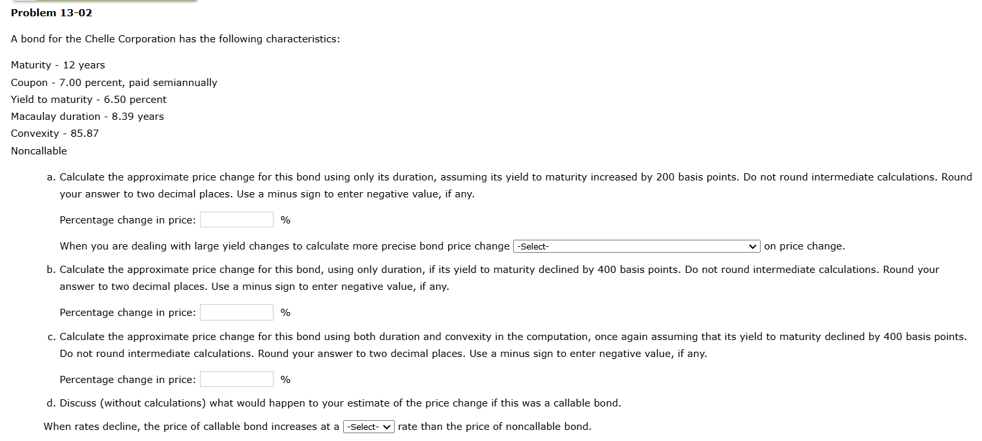Click part c percentage change input box
The width and height of the screenshot is (982, 441).
click(x=236, y=378)
